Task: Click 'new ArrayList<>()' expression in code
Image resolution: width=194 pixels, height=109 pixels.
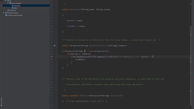Action: pyautogui.click(x=99, y=51)
